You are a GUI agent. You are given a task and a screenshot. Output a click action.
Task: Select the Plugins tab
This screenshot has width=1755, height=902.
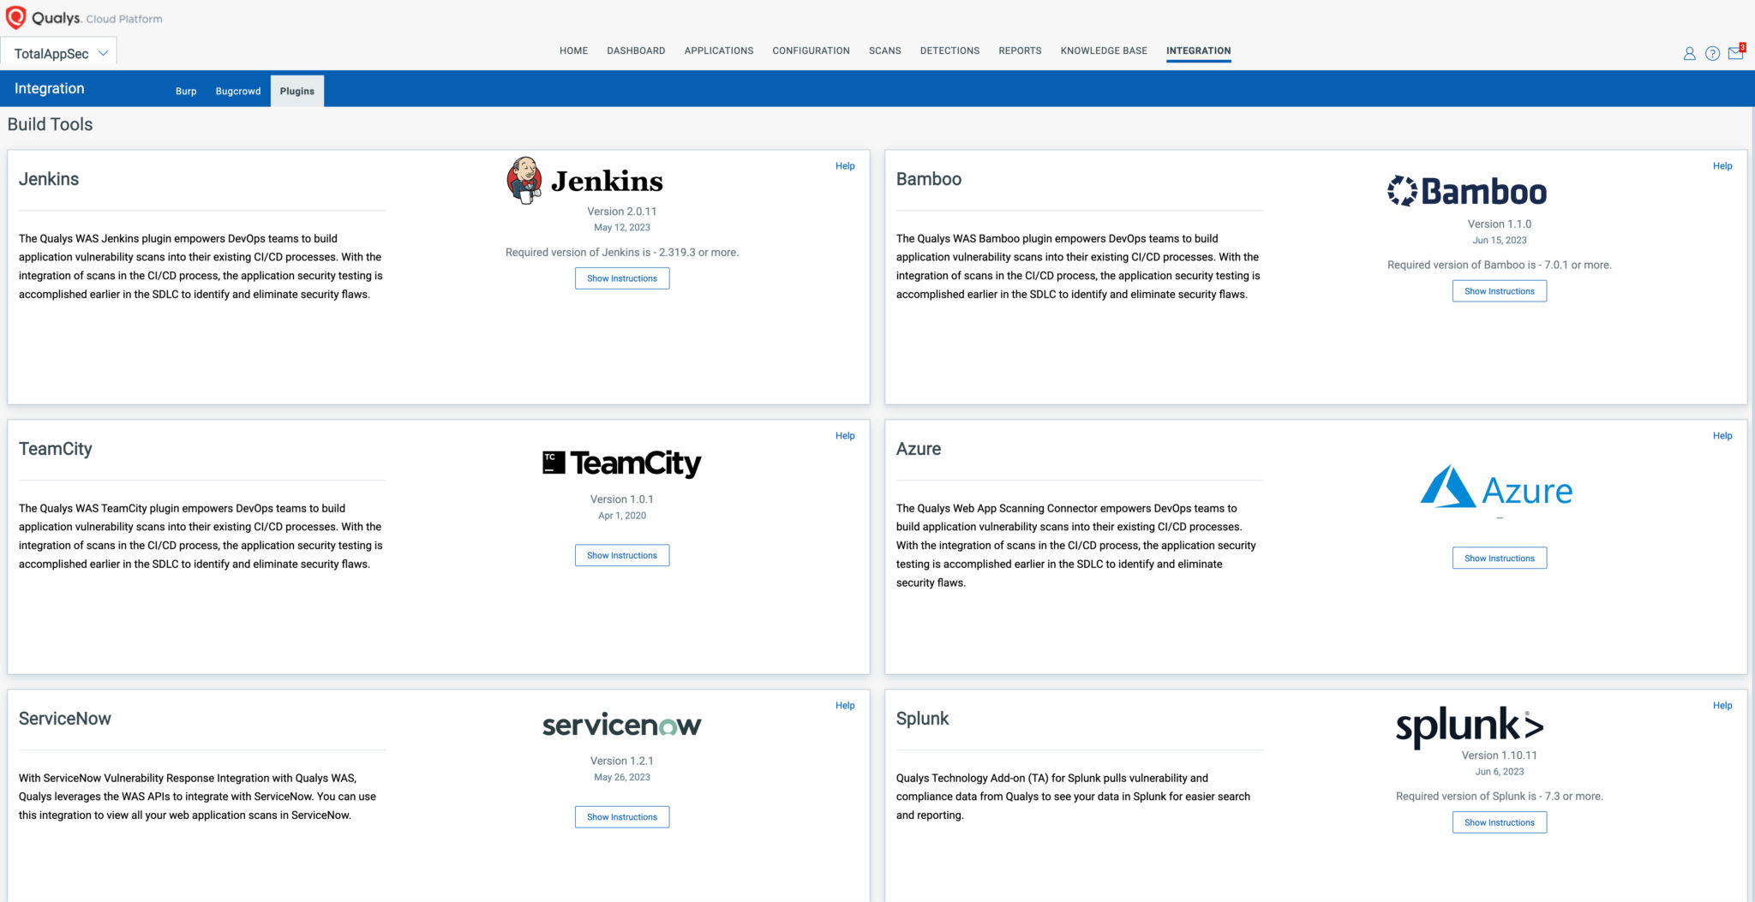tap(296, 90)
